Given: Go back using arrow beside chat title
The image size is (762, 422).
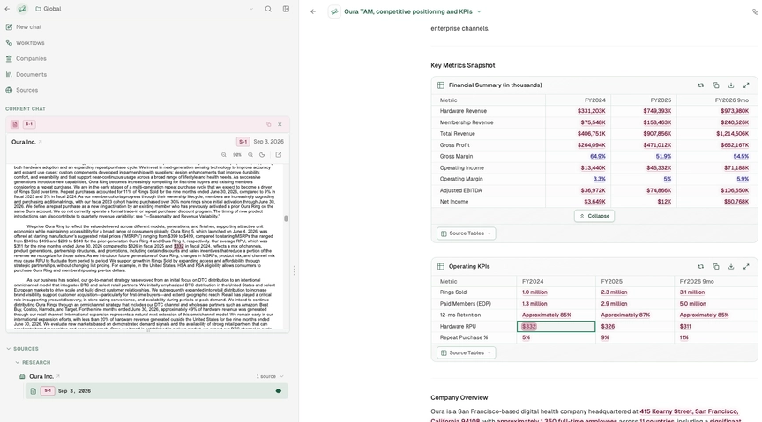Looking at the screenshot, I should point(313,11).
